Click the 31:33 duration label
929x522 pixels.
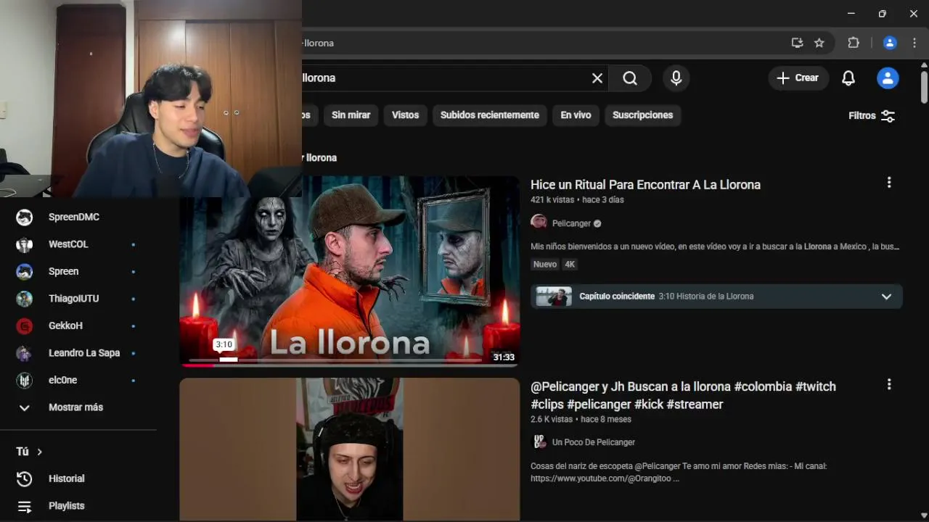coord(504,357)
